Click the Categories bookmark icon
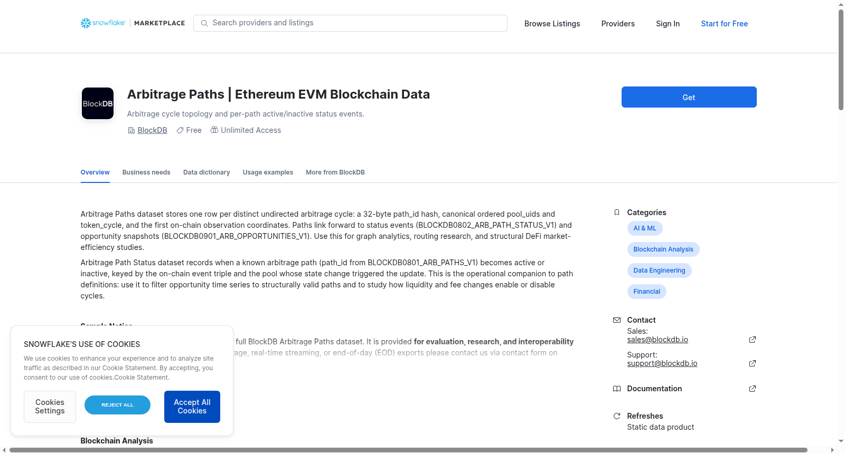The height and width of the screenshot is (454, 845). click(x=617, y=212)
